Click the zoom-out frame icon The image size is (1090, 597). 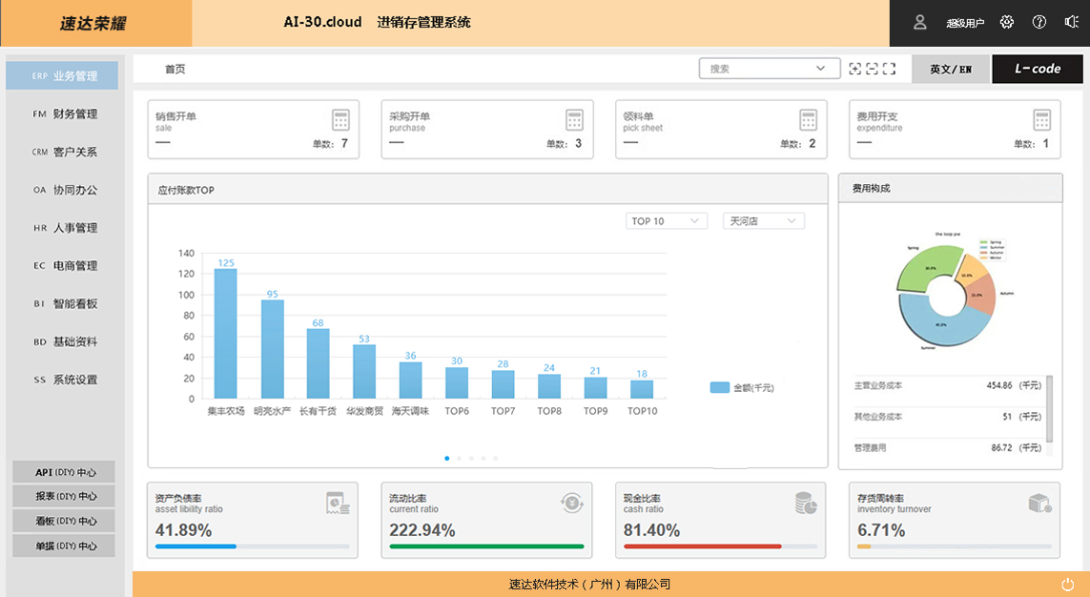pos(872,69)
